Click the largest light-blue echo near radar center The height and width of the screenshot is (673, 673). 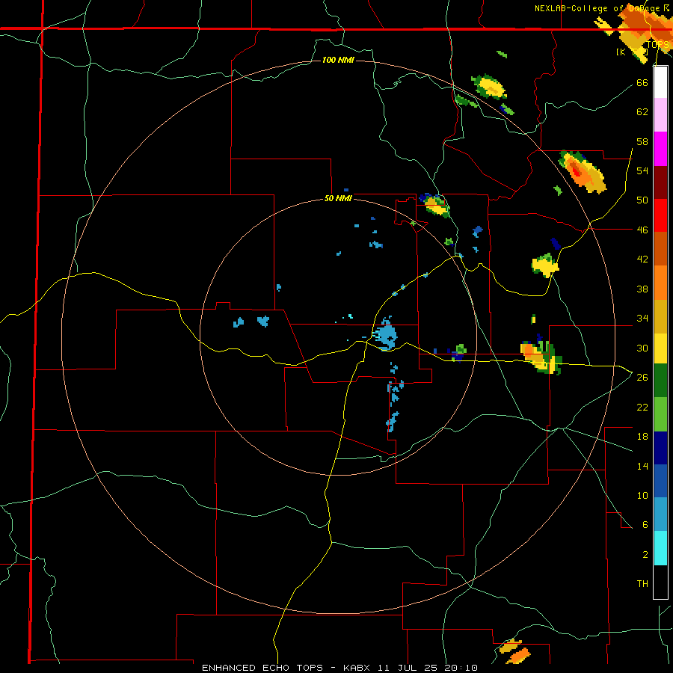click(x=386, y=335)
